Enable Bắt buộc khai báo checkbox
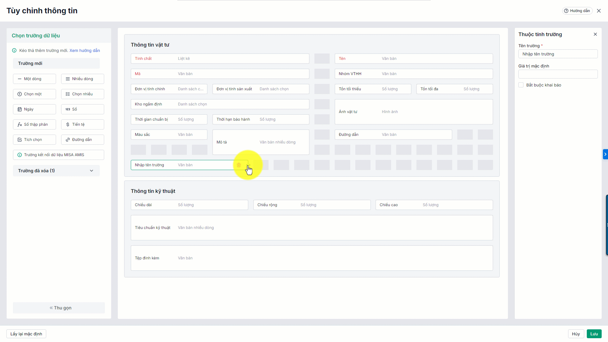The width and height of the screenshot is (608, 342). tap(521, 85)
